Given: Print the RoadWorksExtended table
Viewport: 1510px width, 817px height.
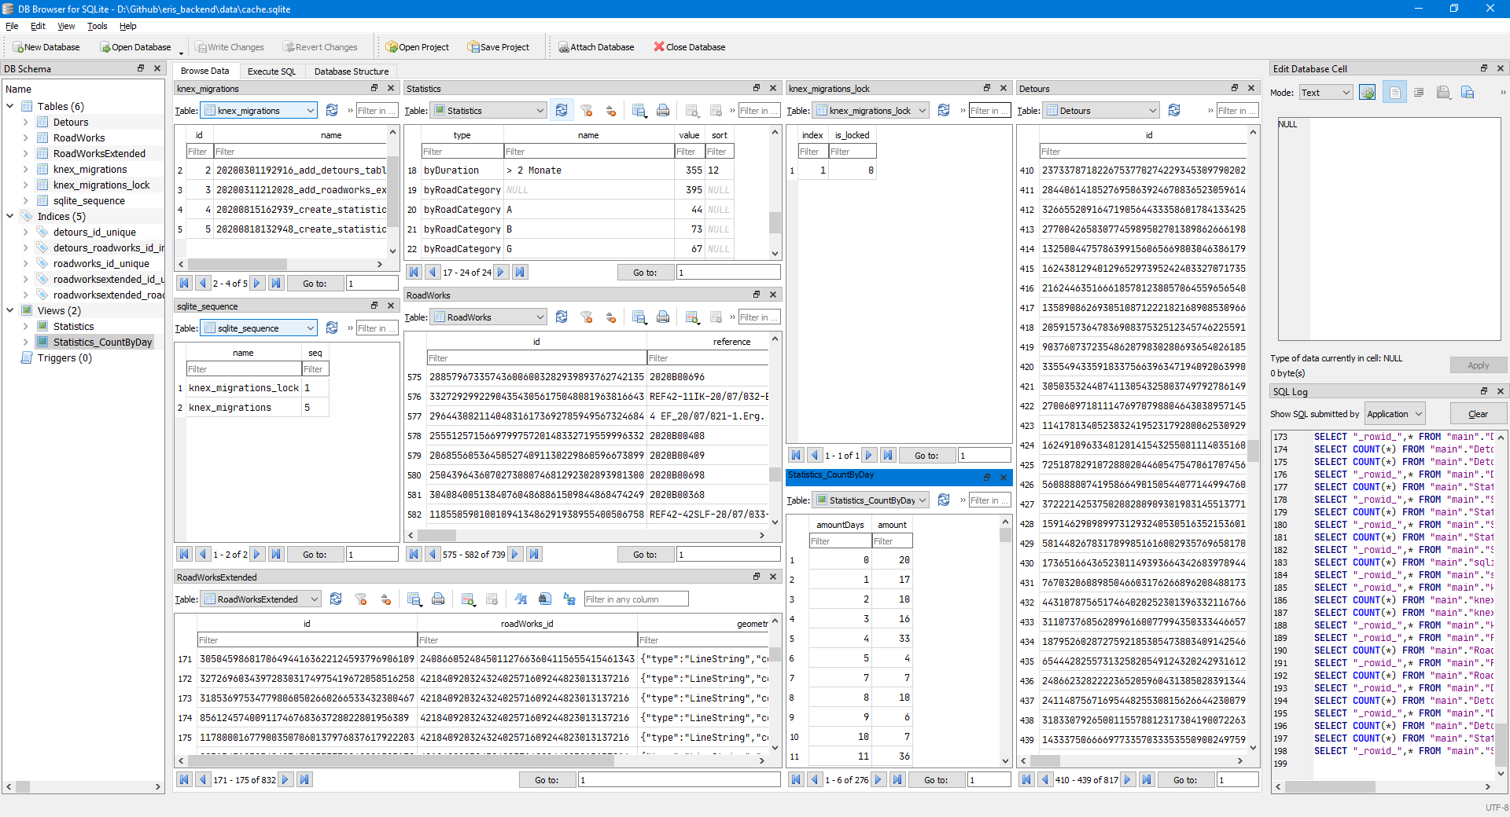Looking at the screenshot, I should click(x=438, y=599).
